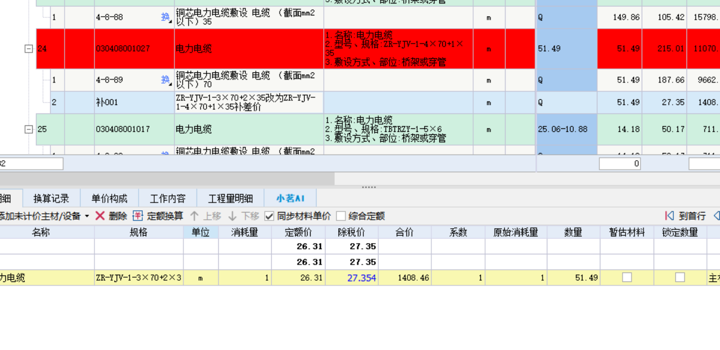Click the 补差价 description cell of 补001
The image size is (720, 350).
coord(249,102)
